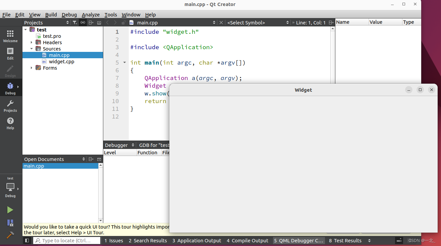Open Edit mode in the left sidebar
This screenshot has width=441, height=246.
pyautogui.click(x=10, y=54)
